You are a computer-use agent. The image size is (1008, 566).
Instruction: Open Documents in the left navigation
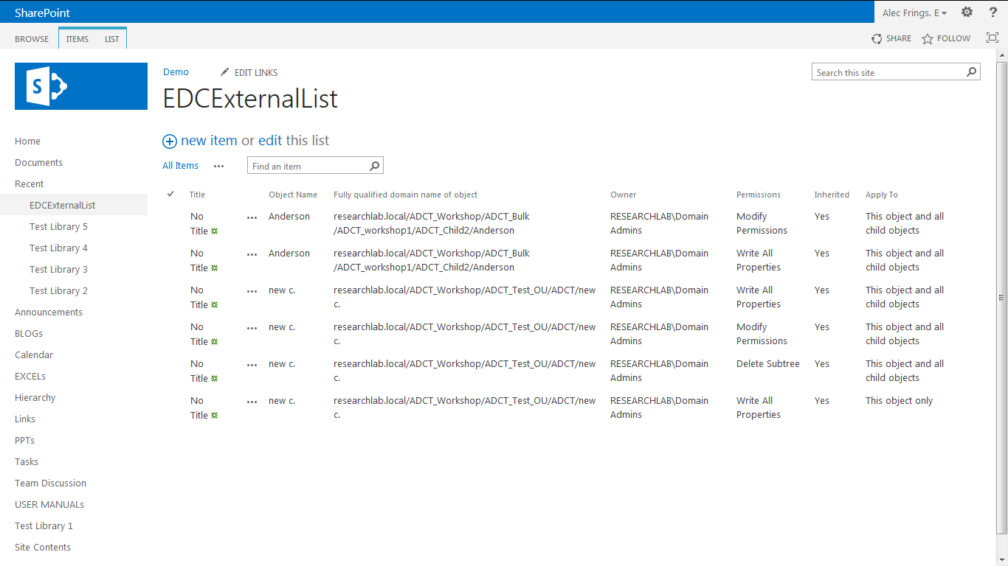[x=38, y=162]
